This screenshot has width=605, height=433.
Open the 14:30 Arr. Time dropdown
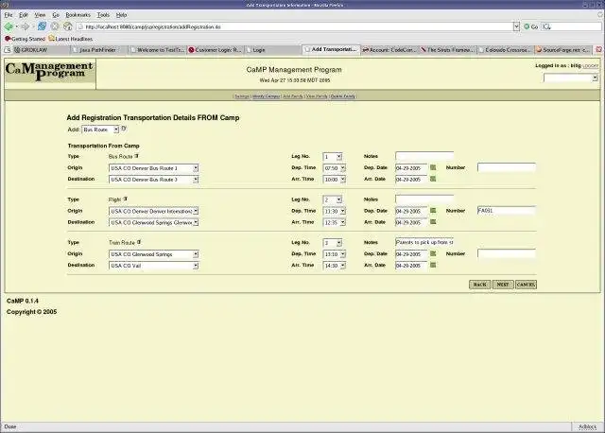coord(334,266)
